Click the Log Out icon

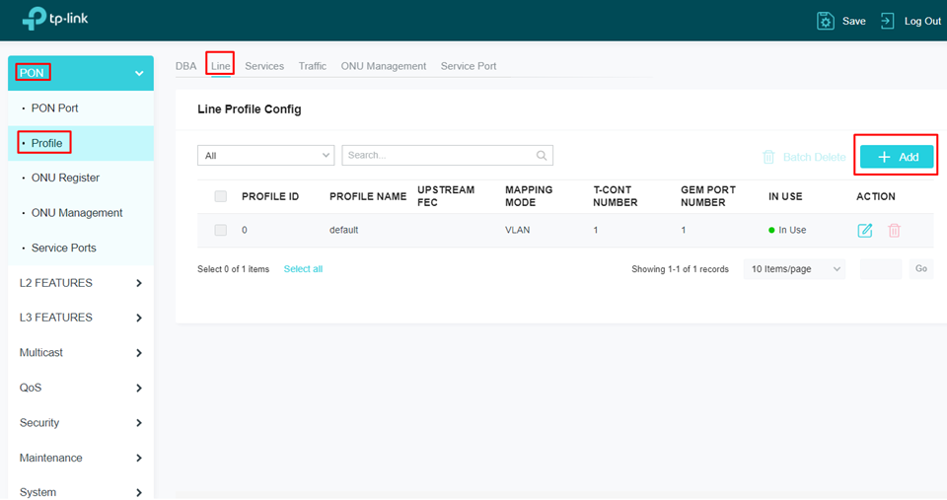888,21
